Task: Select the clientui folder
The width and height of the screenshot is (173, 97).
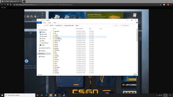Action: 56,35
